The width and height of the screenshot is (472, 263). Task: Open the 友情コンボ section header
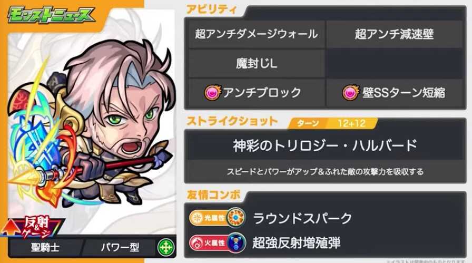pos(214,195)
